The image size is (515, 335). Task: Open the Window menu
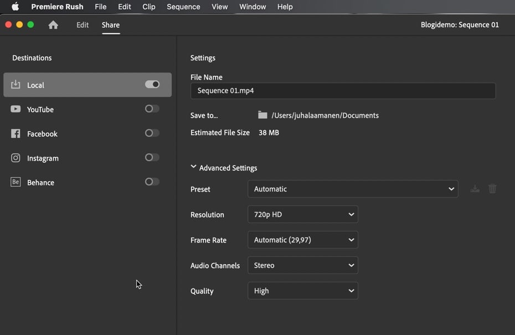tap(253, 7)
